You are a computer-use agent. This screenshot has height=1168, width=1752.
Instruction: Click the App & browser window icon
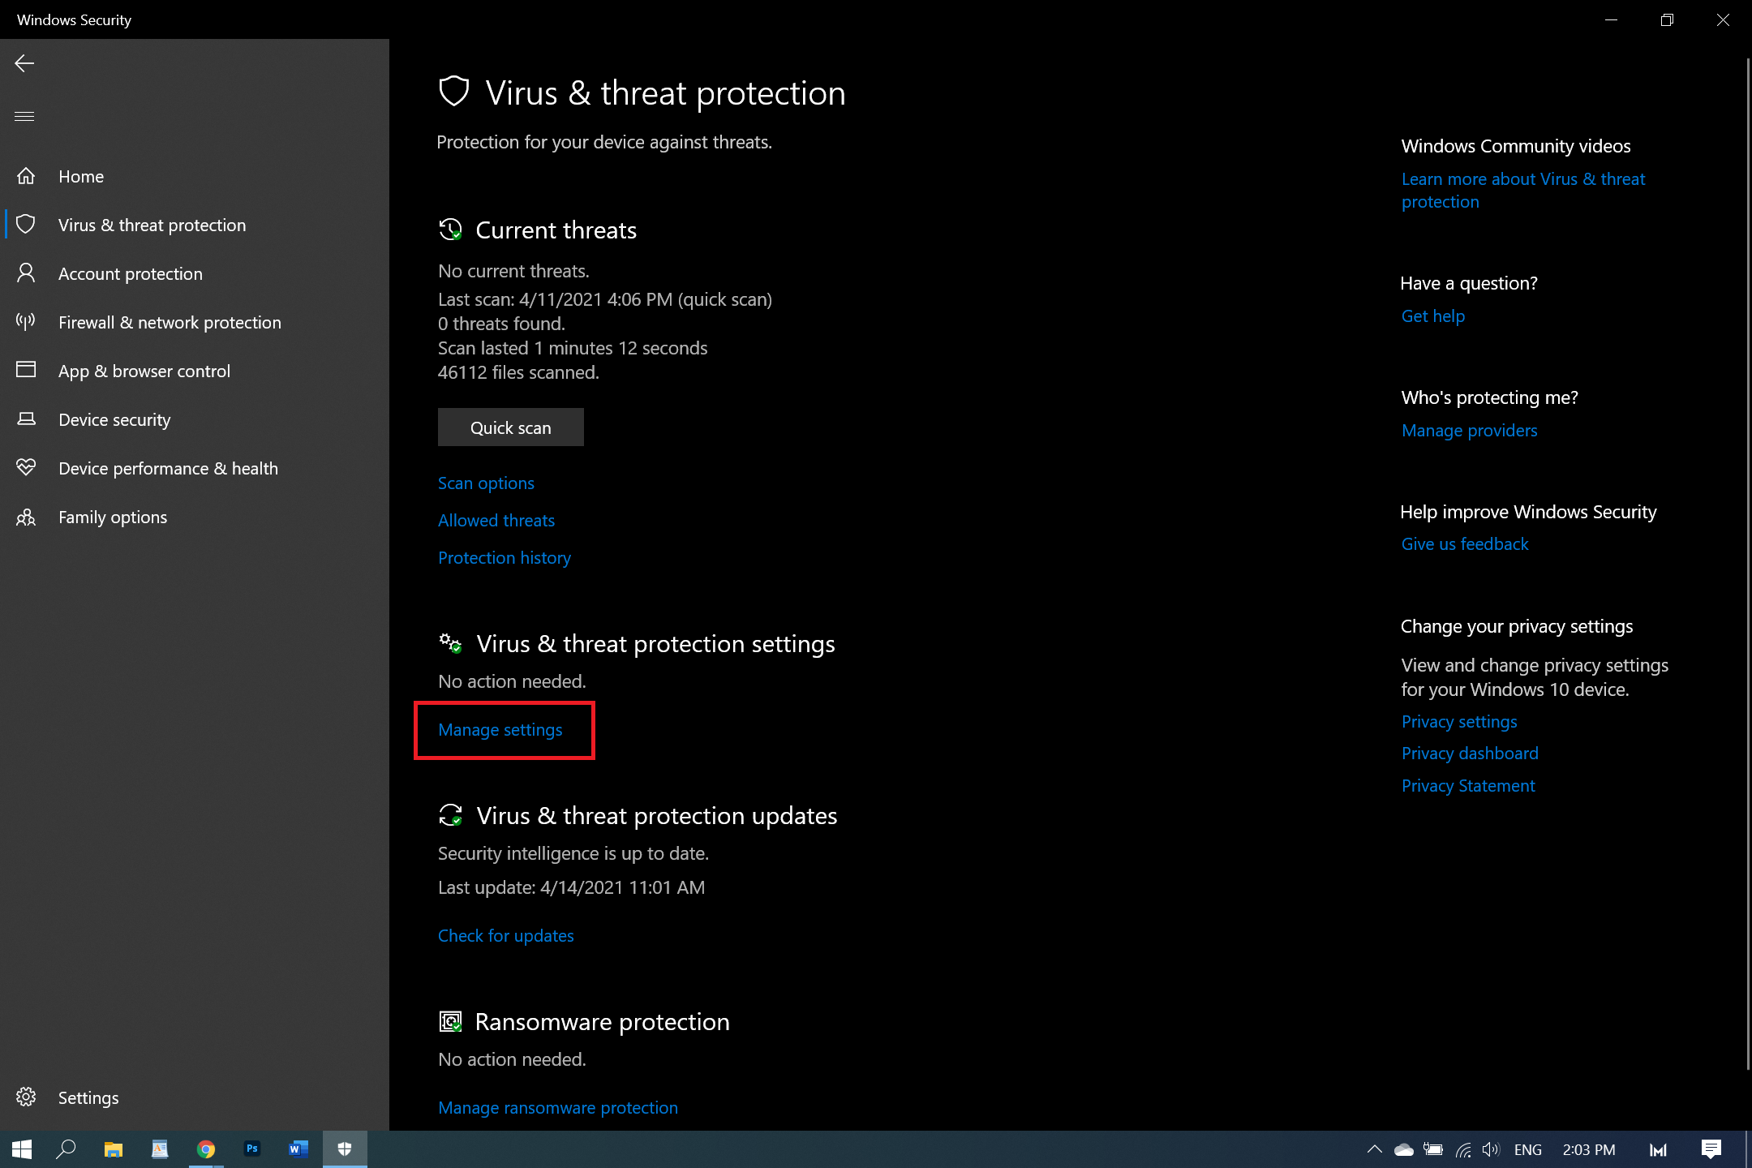pos(26,371)
